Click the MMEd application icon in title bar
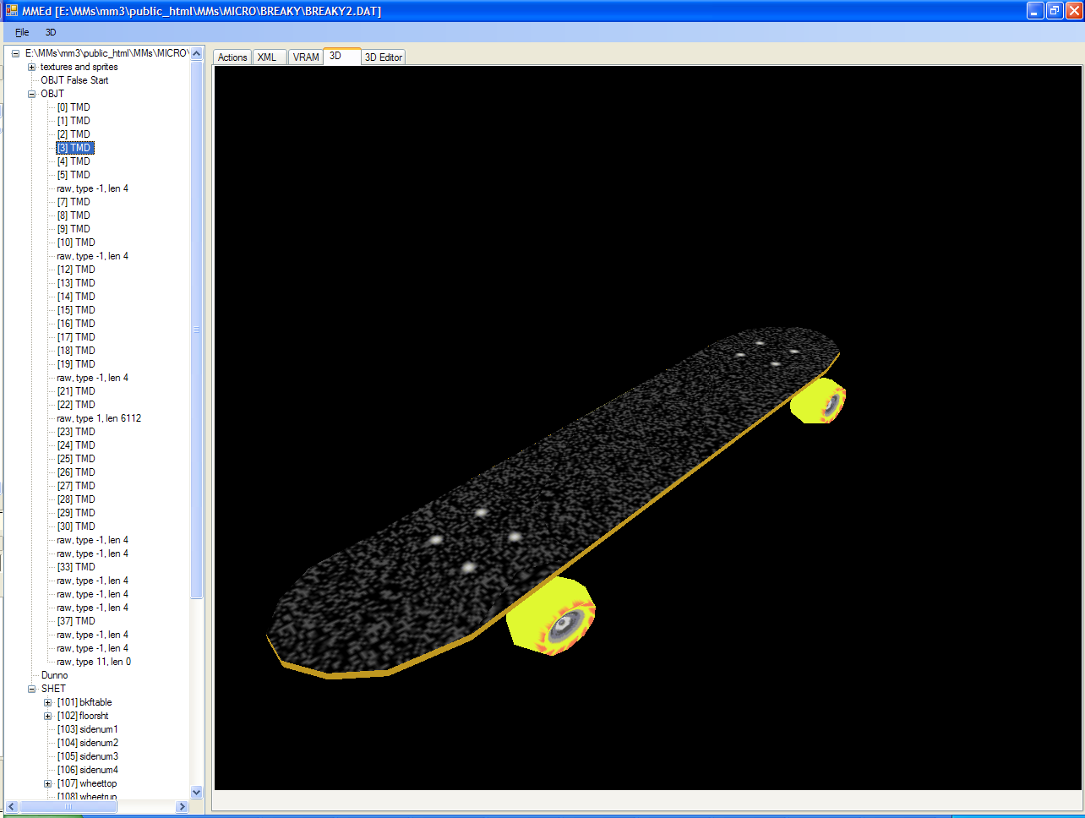The width and height of the screenshot is (1085, 818). [x=12, y=11]
